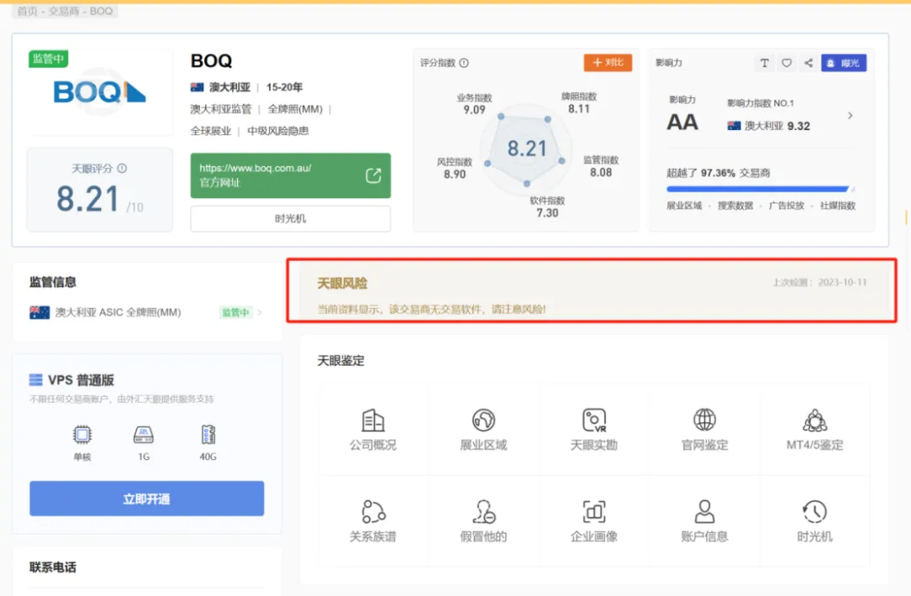911x596 pixels.
Task: Click the 中级风险隐患 tag
Action: tap(278, 131)
